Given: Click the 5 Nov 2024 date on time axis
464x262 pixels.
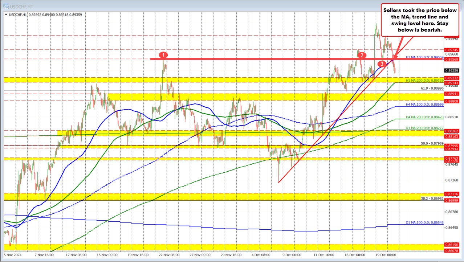Looking at the screenshot, I should point(13,255).
